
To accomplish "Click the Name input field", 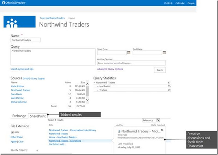I will pos(26,40).
